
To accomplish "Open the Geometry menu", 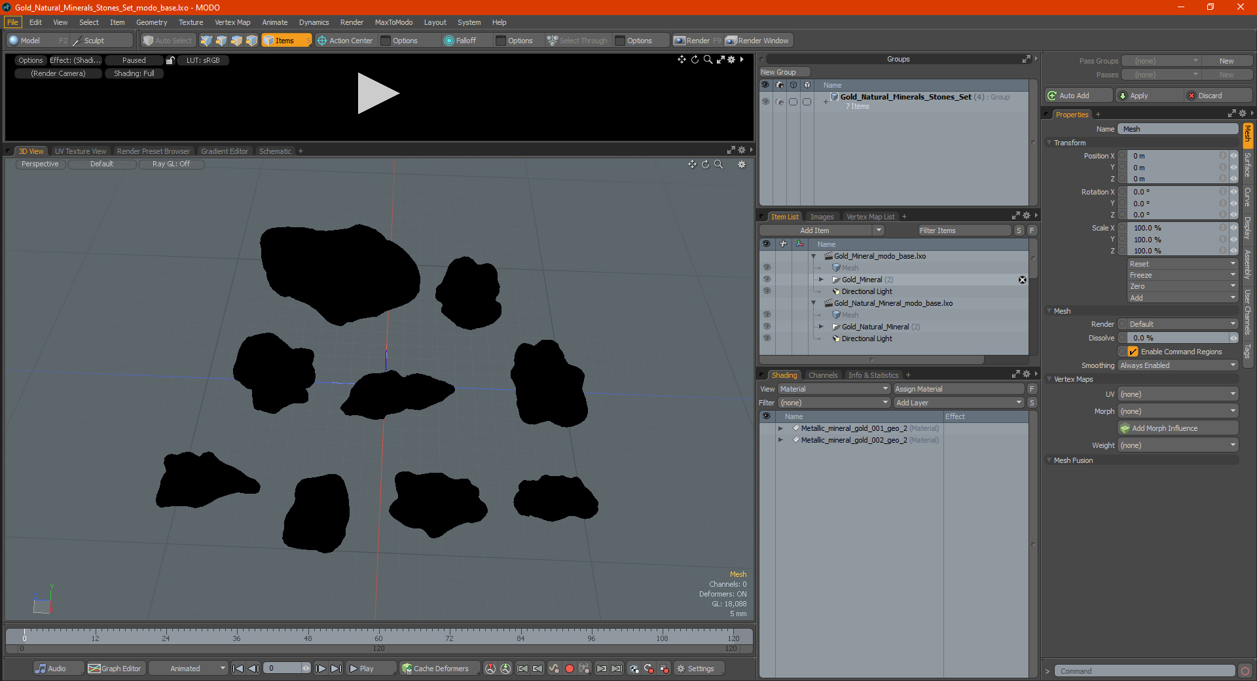I will (x=151, y=22).
